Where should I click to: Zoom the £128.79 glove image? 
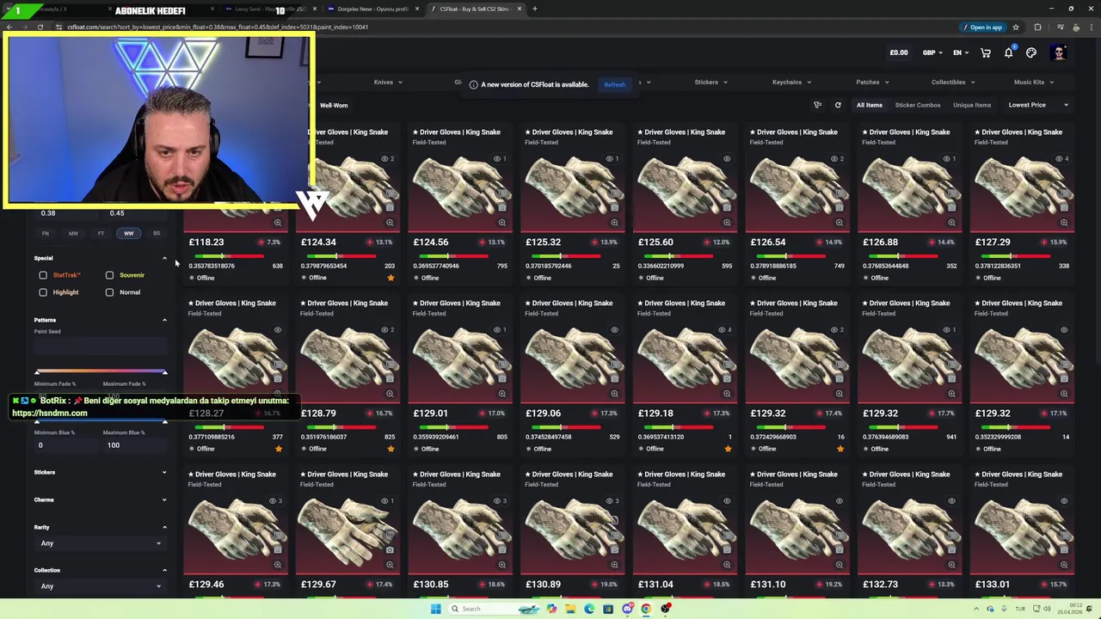click(x=390, y=394)
